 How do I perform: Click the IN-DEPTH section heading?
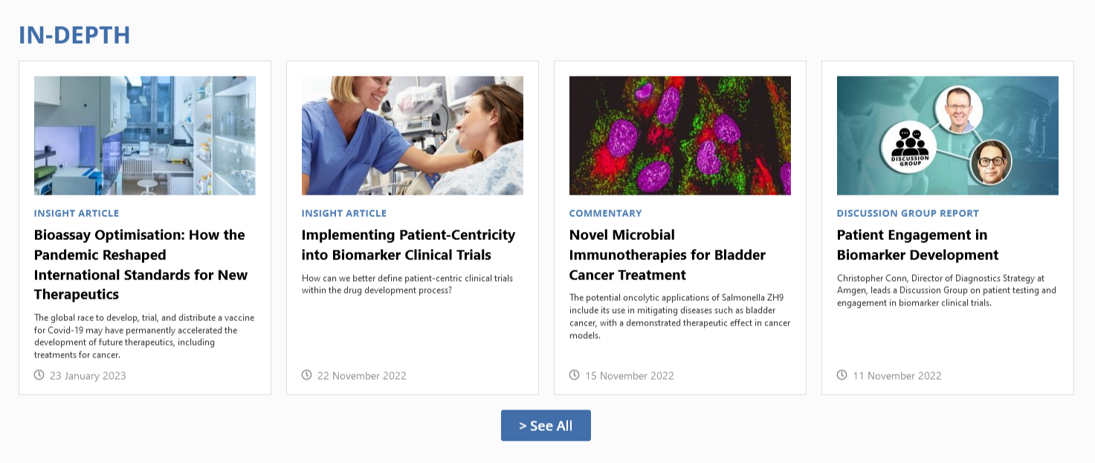click(x=74, y=35)
